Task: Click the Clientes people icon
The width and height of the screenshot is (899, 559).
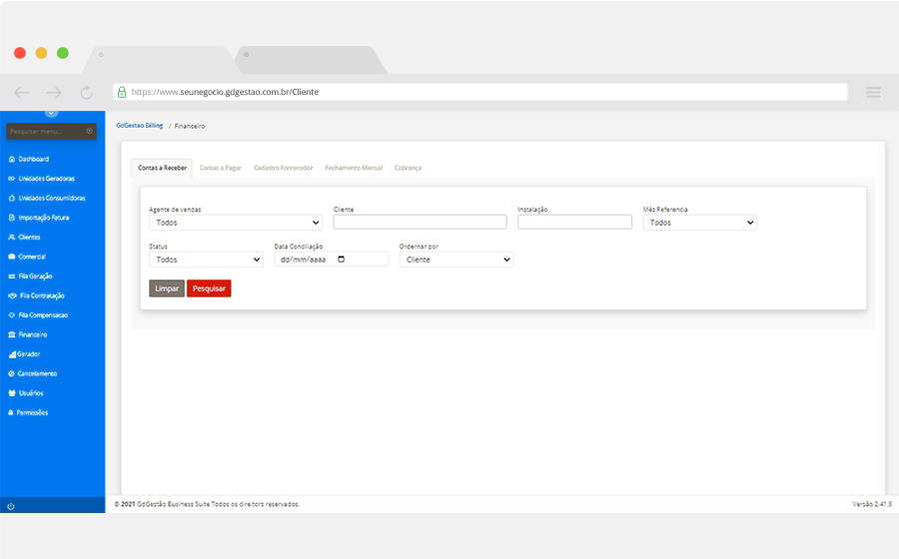Action: coord(11,238)
